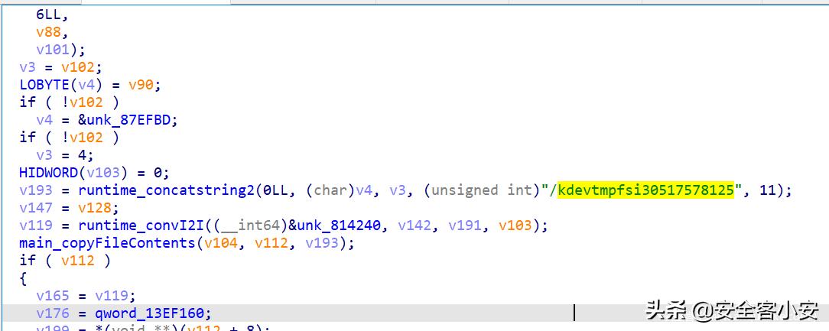Viewport: 829px width, 331px height.
Task: Select variable v90 in the LOBYTE assignment
Action: coord(141,85)
